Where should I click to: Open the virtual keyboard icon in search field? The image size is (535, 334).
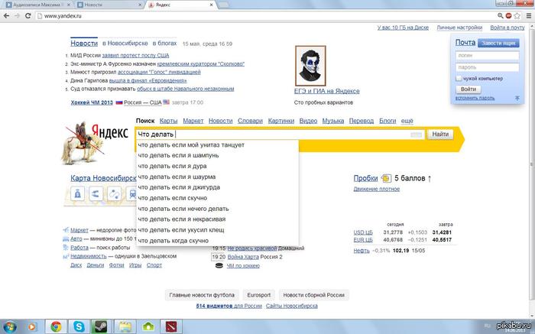[x=416, y=135]
